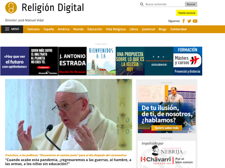Select América in the navigation bar
The height and width of the screenshot is (168, 225).
63,29
